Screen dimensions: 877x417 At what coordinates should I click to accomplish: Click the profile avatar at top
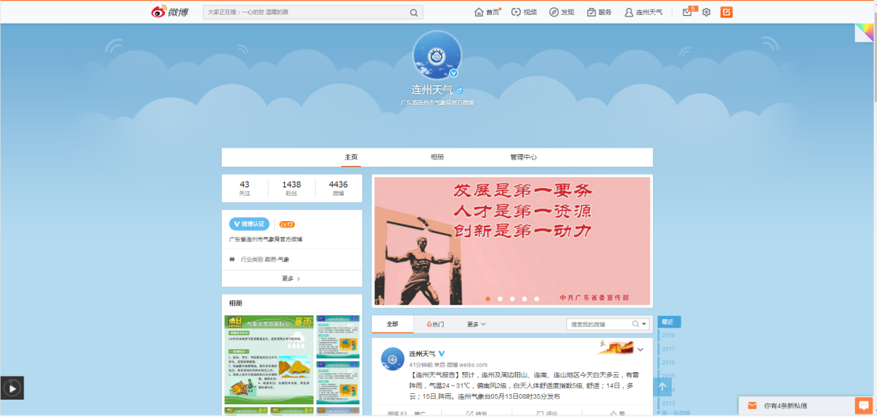437,54
